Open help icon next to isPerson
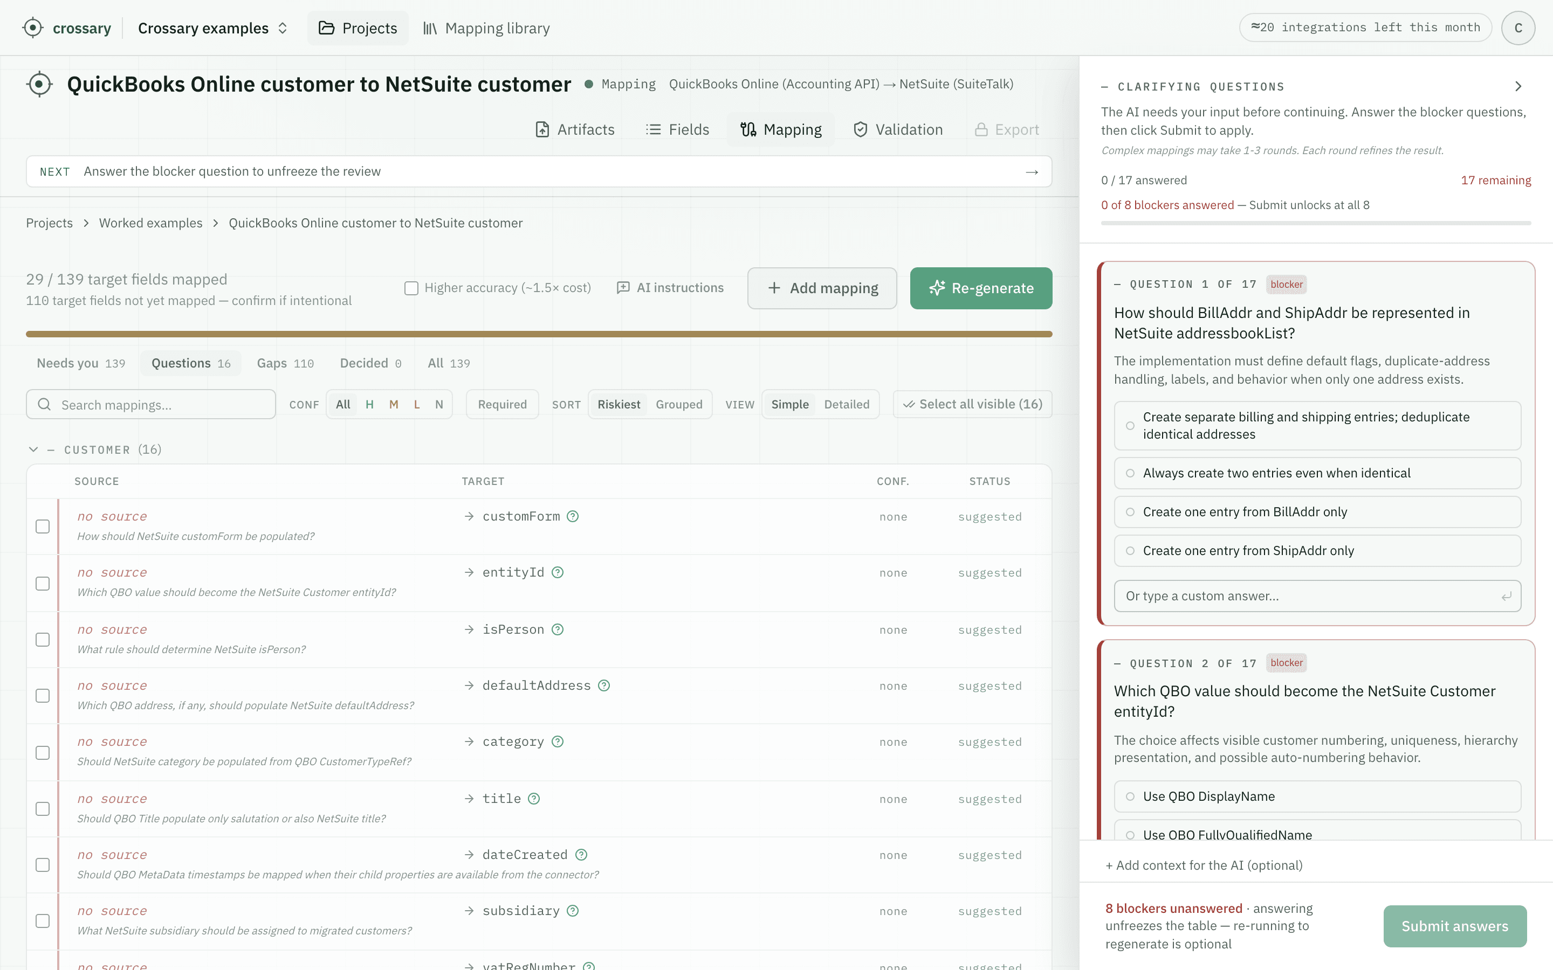1553x970 pixels. point(558,629)
